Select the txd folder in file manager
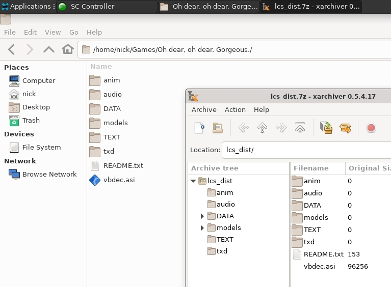This screenshot has height=287, width=391. pyautogui.click(x=102, y=151)
